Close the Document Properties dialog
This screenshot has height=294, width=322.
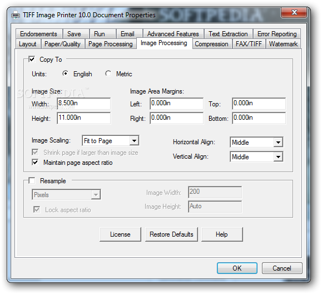294,12
